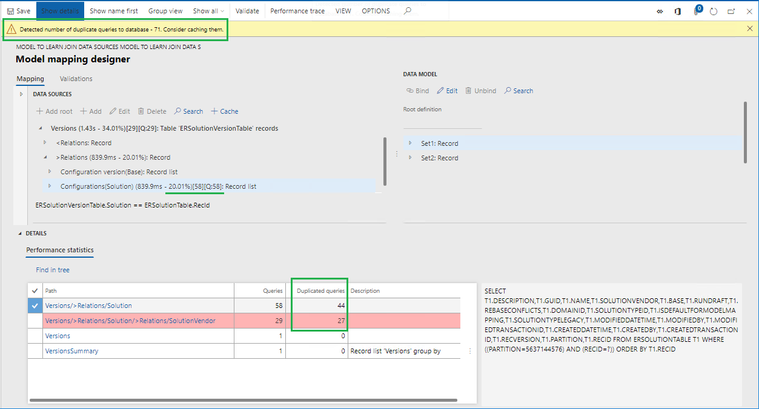
Task: Open the OPTIONS menu
Action: click(375, 10)
